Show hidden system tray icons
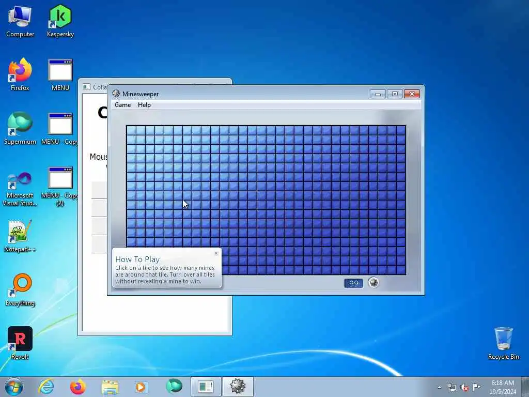The image size is (529, 397). [x=439, y=387]
